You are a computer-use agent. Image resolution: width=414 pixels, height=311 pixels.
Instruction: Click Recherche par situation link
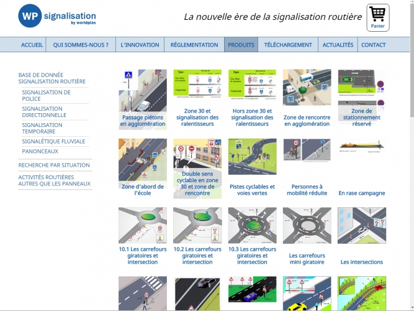(x=54, y=165)
